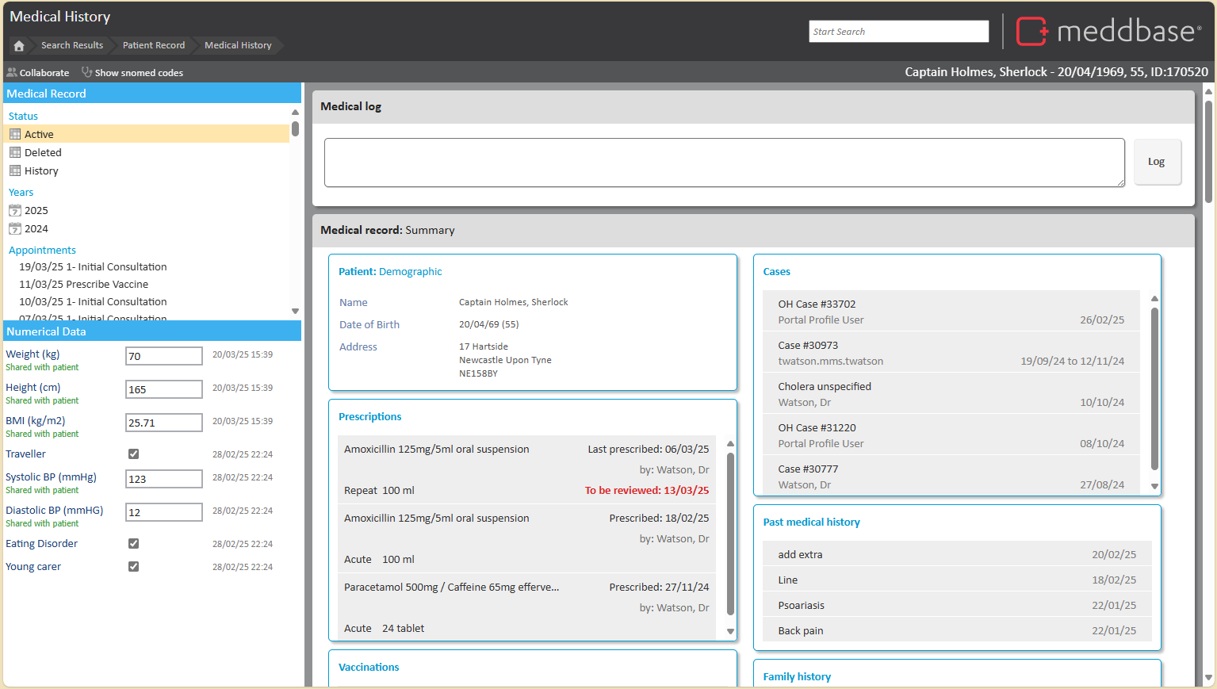Uncheck the Traveller checkbox
Viewport: 1217px width, 689px height.
[x=133, y=454]
